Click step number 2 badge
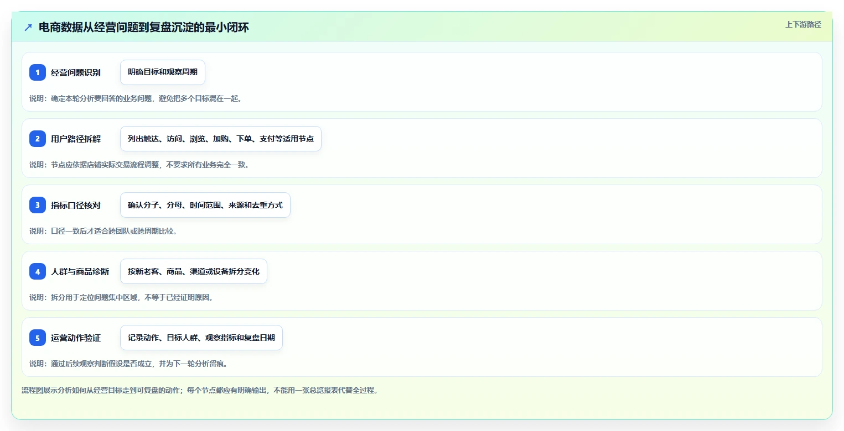The height and width of the screenshot is (431, 844). [38, 139]
